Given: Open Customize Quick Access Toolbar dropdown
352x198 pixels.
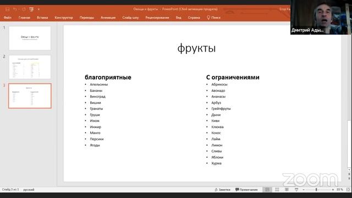Looking at the screenshot, I should (38, 9).
